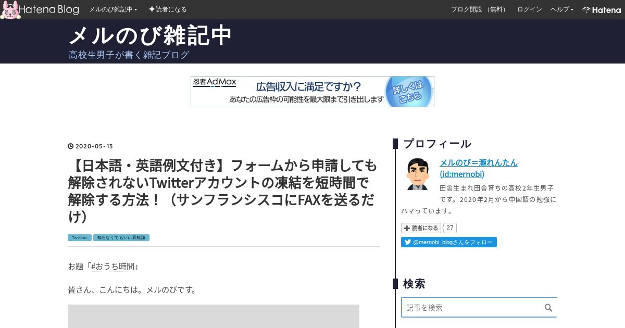
Task: Click the magnifier search icon
Action: pyautogui.click(x=548, y=307)
